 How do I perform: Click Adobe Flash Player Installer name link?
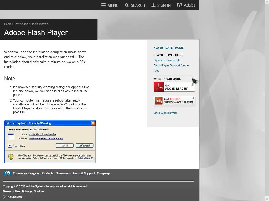coord(43,135)
